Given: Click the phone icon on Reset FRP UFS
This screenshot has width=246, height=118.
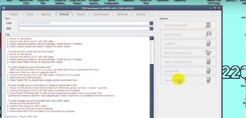Looking at the screenshot, I should pos(208,80).
